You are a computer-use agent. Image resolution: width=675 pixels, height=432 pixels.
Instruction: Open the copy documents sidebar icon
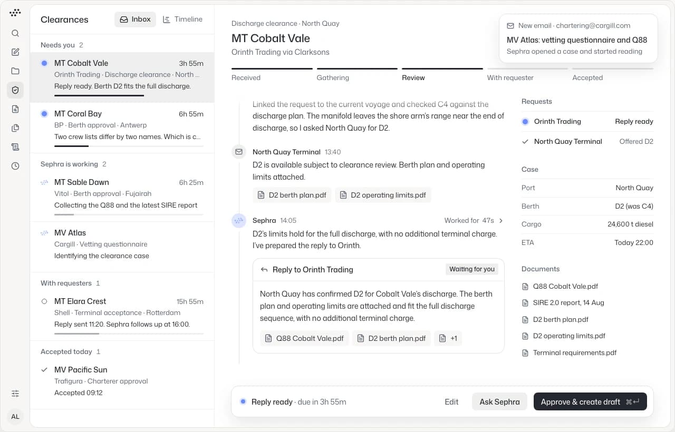15,128
